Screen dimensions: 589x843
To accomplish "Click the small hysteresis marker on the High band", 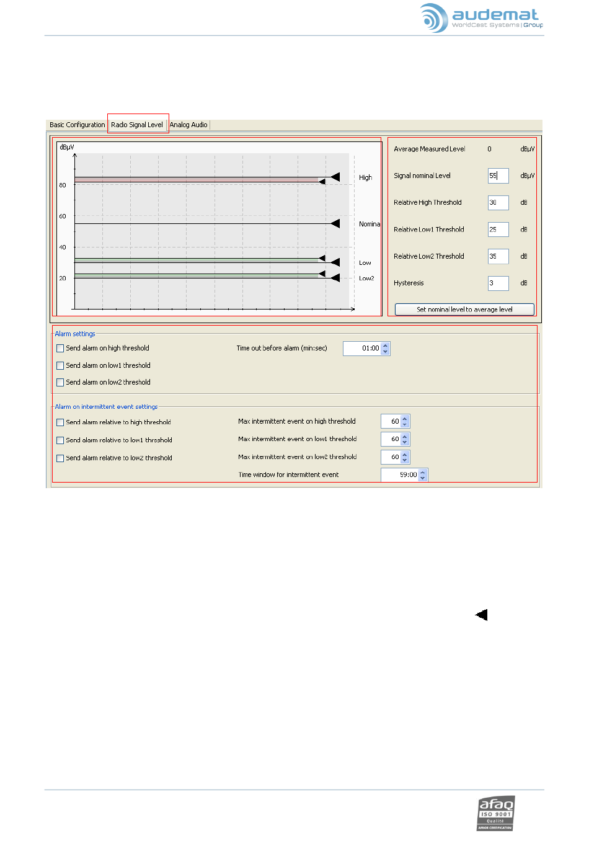I will click(x=322, y=182).
